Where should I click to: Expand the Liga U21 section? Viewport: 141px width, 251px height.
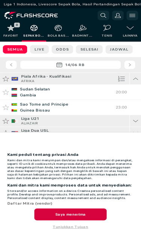click(135, 121)
